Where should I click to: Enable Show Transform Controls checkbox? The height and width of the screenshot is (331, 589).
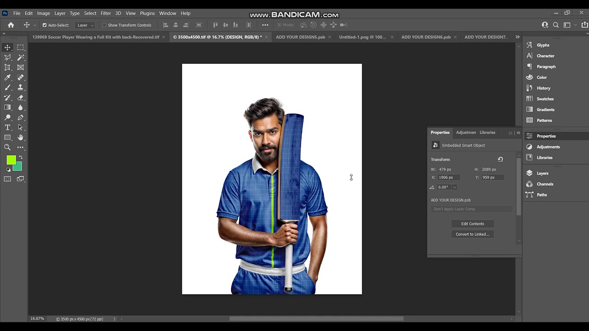pyautogui.click(x=104, y=25)
